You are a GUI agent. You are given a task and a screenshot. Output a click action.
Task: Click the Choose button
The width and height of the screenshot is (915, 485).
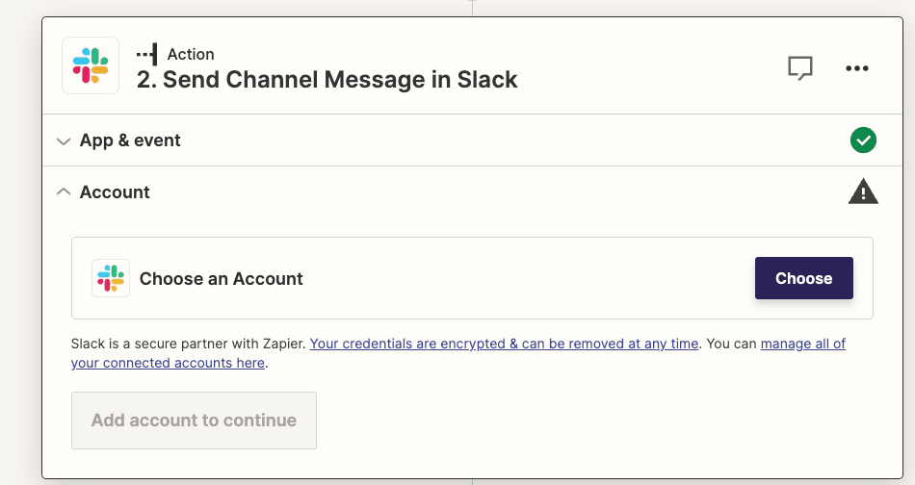pyautogui.click(x=803, y=278)
